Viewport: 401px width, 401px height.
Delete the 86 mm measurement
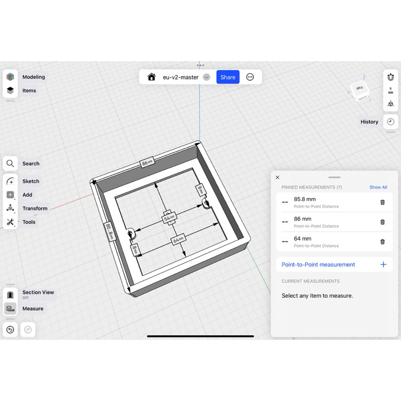point(382,222)
